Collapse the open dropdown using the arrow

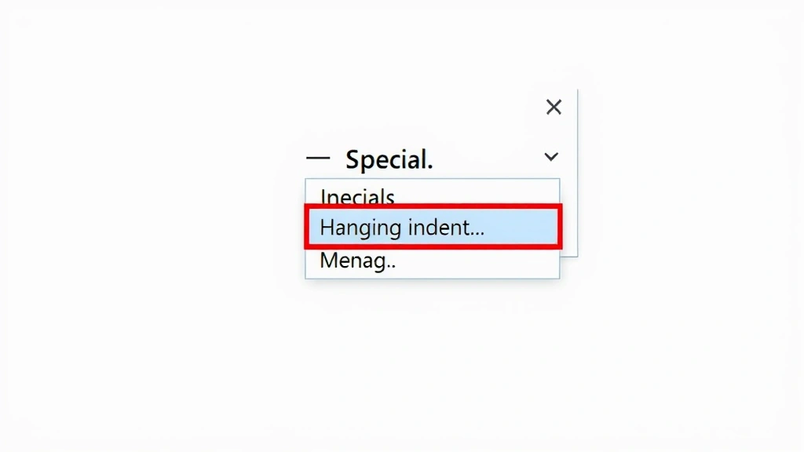click(x=551, y=157)
